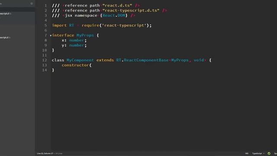
Task: Toggle the INS insert mode indicator
Action: [247, 153]
